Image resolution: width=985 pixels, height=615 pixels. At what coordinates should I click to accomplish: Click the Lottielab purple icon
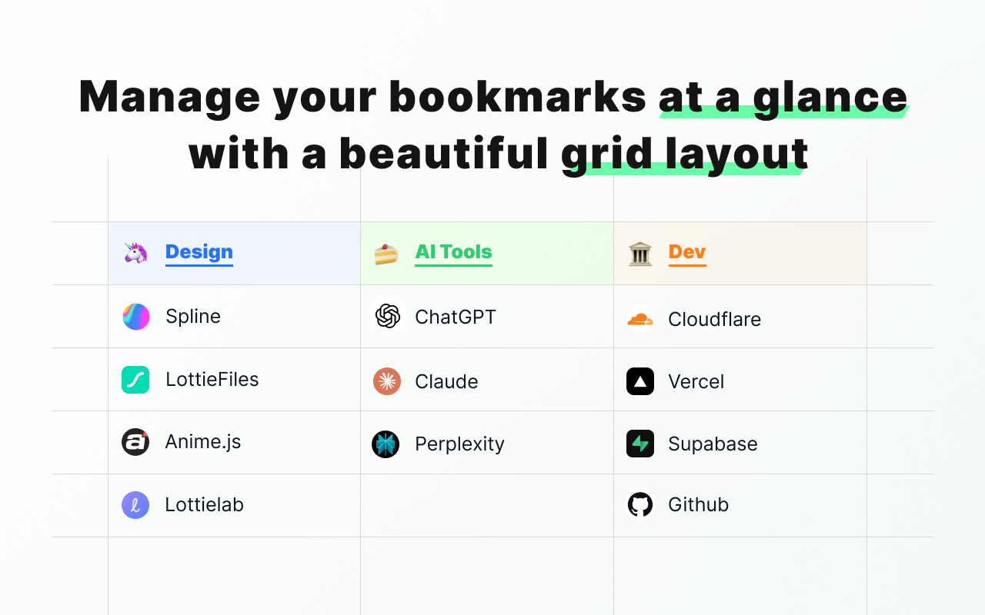pyautogui.click(x=135, y=505)
